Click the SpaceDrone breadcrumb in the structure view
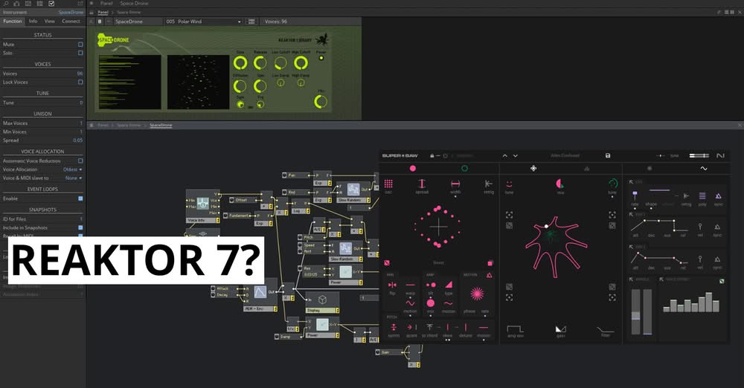Image resolution: width=744 pixels, height=388 pixels. coord(161,125)
